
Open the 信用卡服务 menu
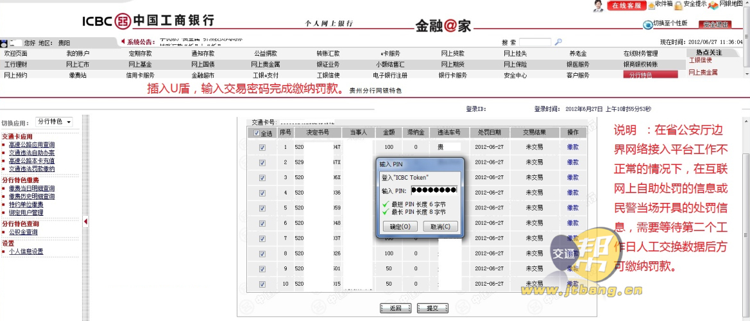click(140, 75)
